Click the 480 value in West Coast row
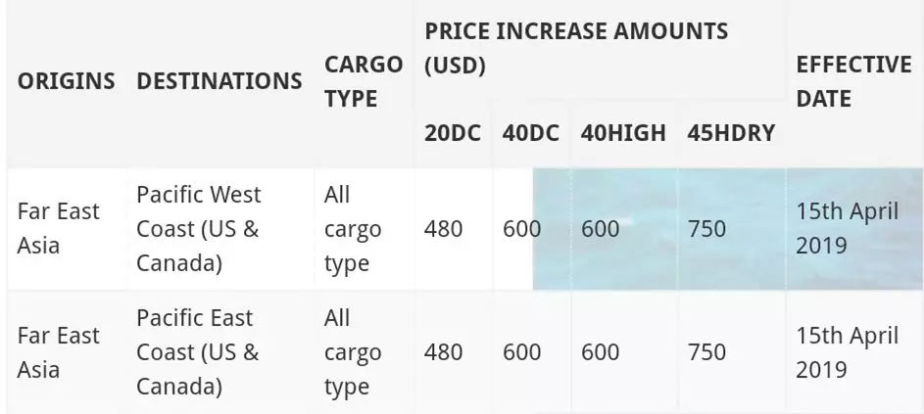The width and height of the screenshot is (924, 414). pos(443,228)
